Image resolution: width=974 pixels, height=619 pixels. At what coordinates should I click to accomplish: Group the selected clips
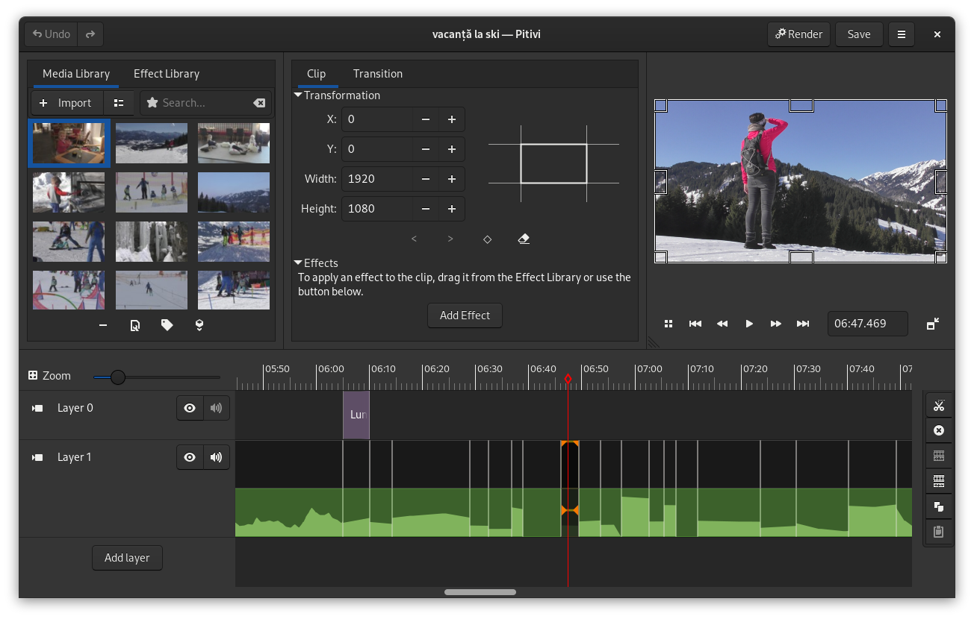(x=939, y=455)
